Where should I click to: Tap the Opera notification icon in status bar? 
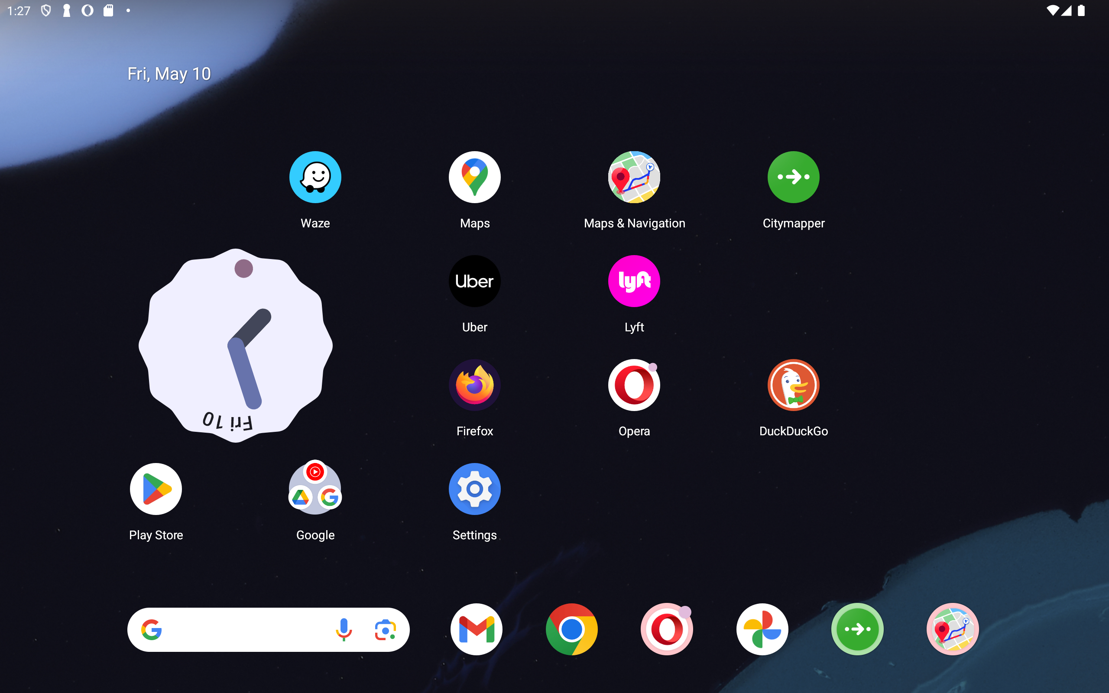tap(88, 10)
